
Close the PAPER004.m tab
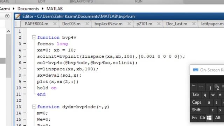coord(55,24)
